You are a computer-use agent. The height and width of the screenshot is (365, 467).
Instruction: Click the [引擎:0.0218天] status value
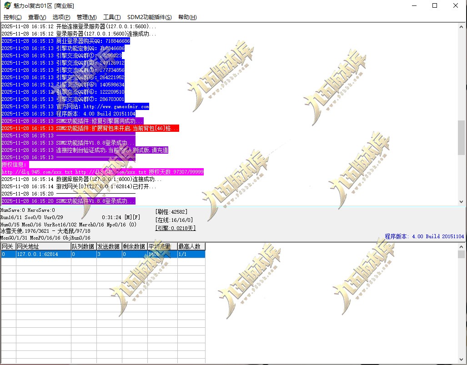176,228
